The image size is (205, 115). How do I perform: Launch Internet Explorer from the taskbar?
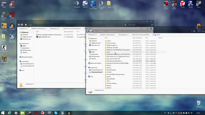9,113
